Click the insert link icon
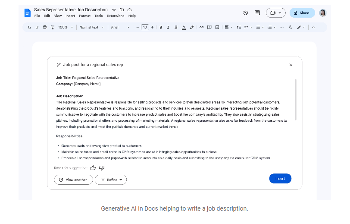The height and width of the screenshot is (224, 350). tap(201, 27)
